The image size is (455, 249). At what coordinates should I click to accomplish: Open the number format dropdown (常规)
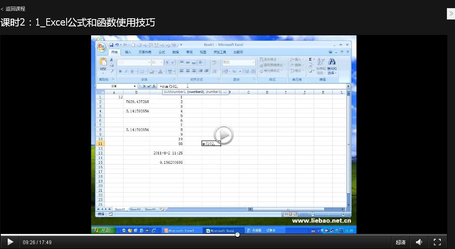pyautogui.click(x=253, y=63)
